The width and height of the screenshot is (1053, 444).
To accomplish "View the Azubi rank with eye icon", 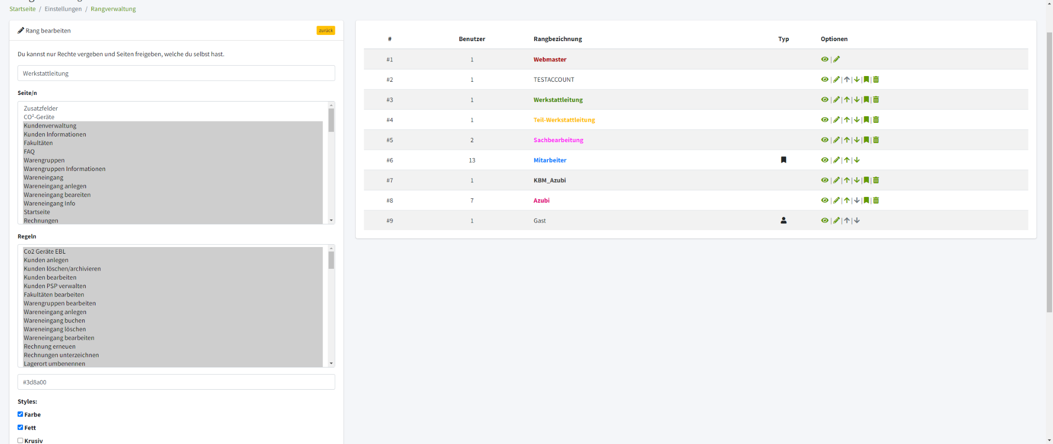I will click(824, 200).
